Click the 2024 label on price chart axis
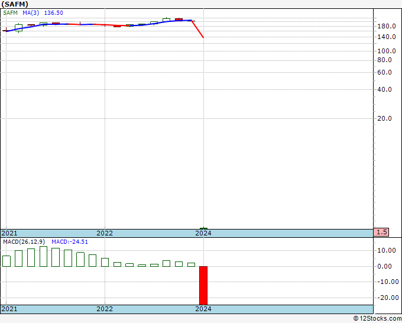Screen dimensions: 402x323 pyautogui.click(x=203, y=233)
